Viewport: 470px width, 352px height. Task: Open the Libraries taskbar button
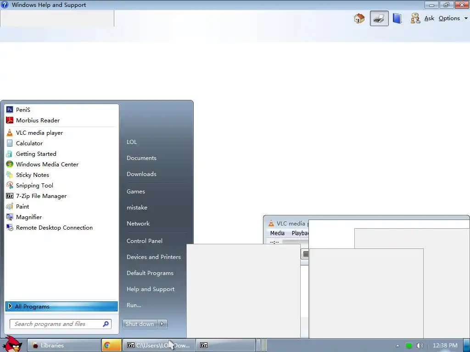pyautogui.click(x=64, y=346)
